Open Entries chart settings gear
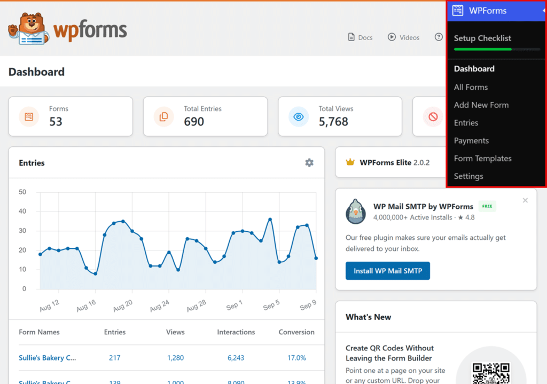The height and width of the screenshot is (384, 547). pyautogui.click(x=309, y=162)
